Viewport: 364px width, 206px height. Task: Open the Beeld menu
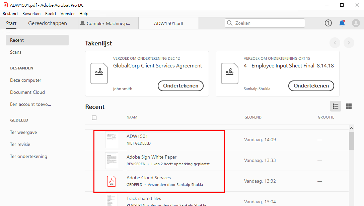(x=50, y=14)
